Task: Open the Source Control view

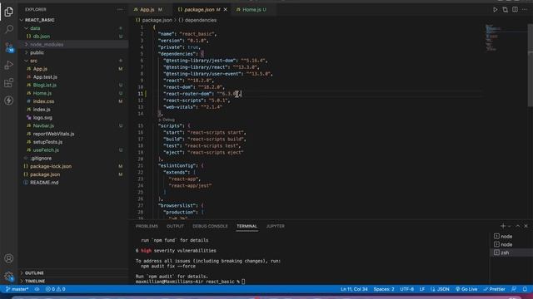Action: point(9,47)
